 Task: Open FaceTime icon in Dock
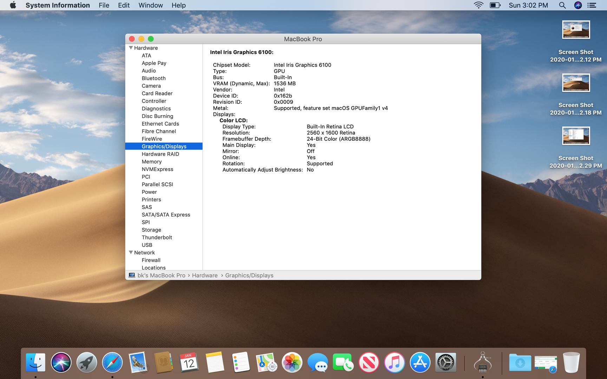click(343, 363)
